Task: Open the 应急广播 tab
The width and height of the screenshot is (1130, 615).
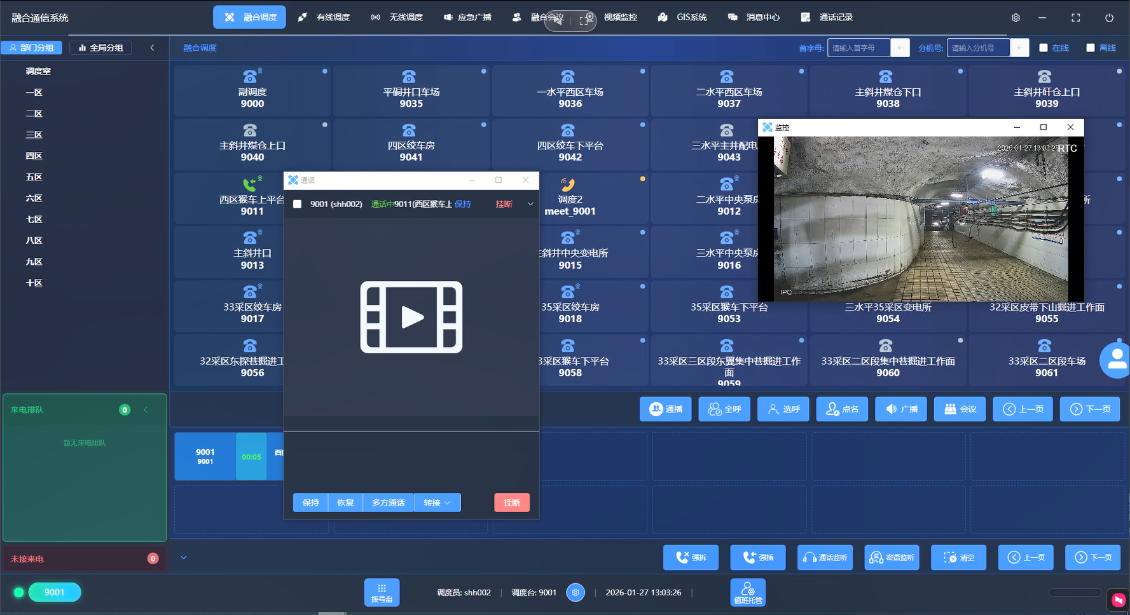Action: [x=467, y=17]
